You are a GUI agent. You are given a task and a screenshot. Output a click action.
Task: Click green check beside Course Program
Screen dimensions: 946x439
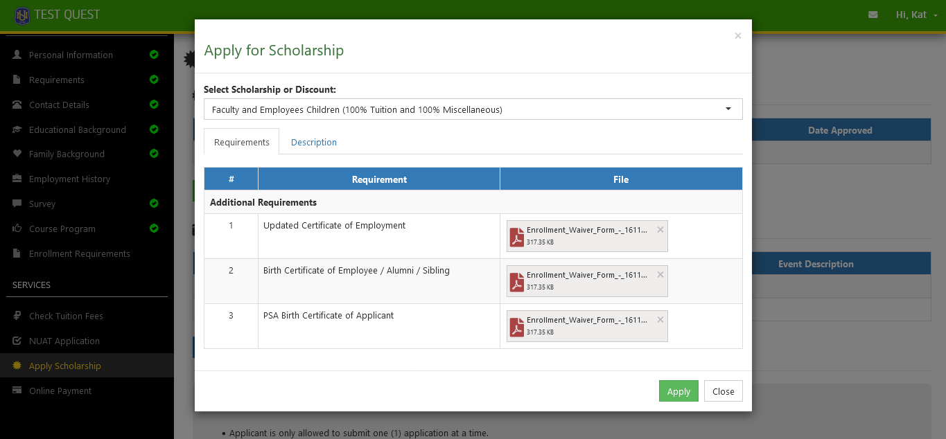pos(154,229)
